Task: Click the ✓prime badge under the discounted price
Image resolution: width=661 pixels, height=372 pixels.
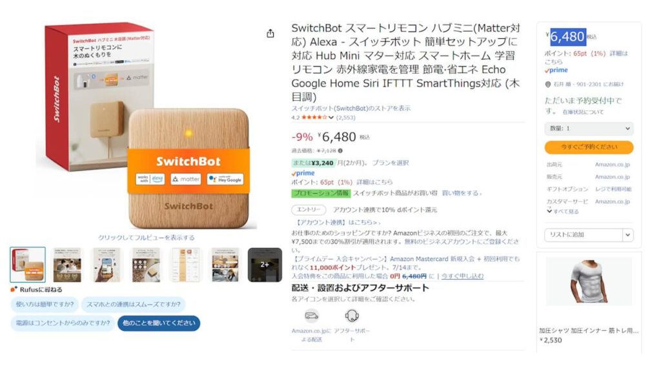Action: [x=301, y=172]
